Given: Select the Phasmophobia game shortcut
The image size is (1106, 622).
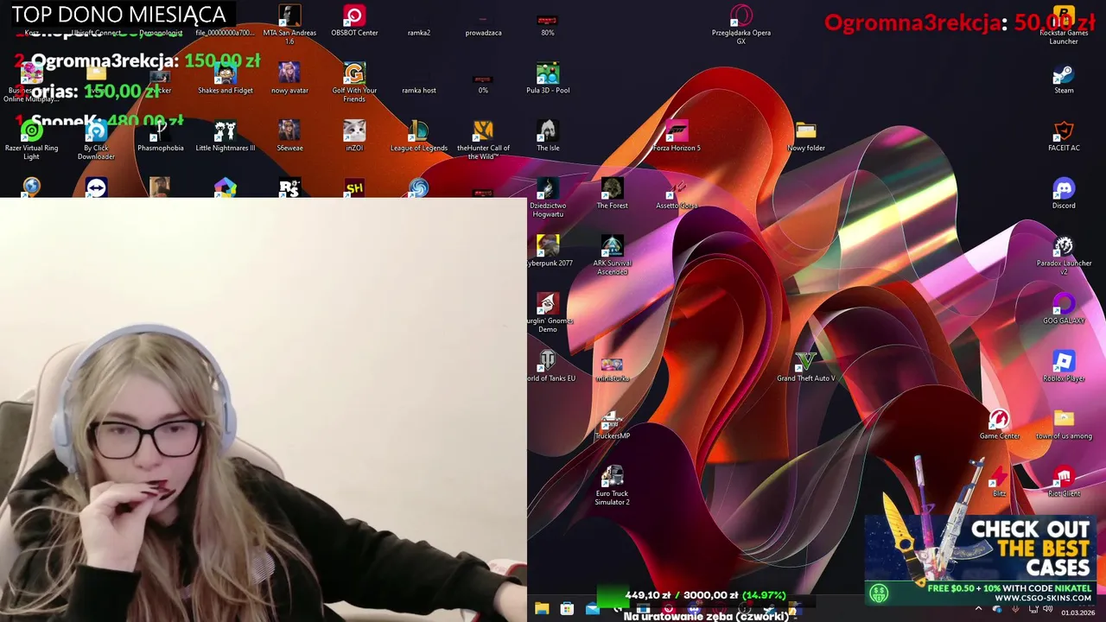Looking at the screenshot, I should (161, 136).
